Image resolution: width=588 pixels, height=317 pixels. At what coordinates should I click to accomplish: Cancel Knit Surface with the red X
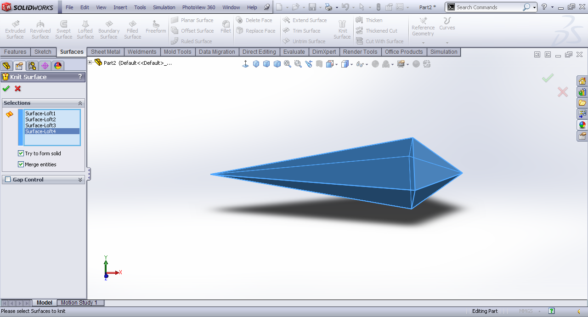(x=18, y=89)
